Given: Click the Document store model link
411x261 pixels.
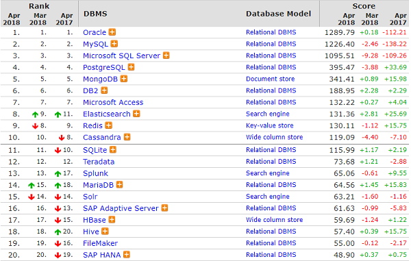Looking at the screenshot, I should pos(271,79).
